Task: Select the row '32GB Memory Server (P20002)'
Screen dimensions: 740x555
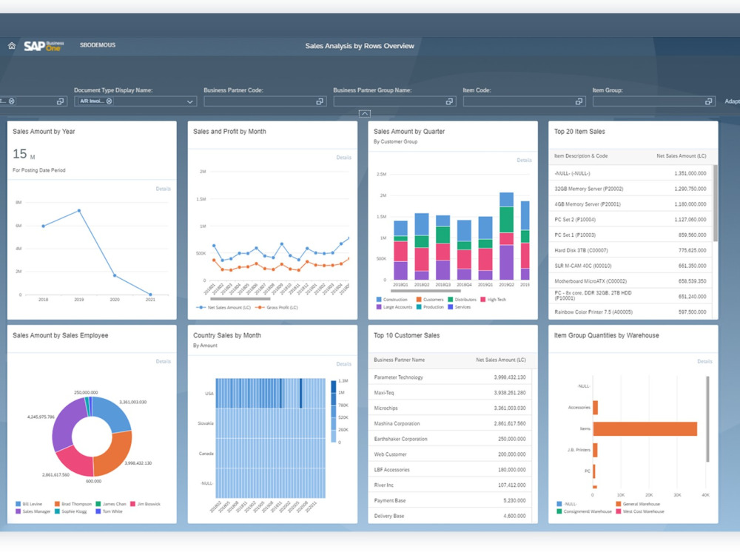Action: coord(630,189)
